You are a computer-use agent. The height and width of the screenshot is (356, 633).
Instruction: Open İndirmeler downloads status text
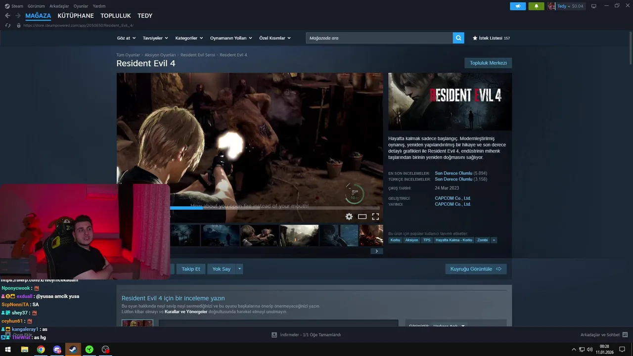311,335
